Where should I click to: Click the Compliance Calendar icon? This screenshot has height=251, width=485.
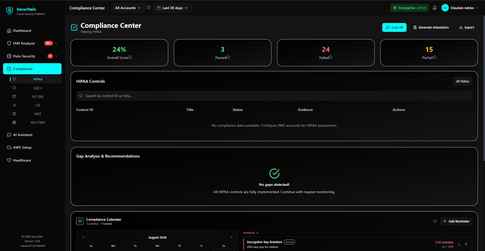click(x=80, y=221)
